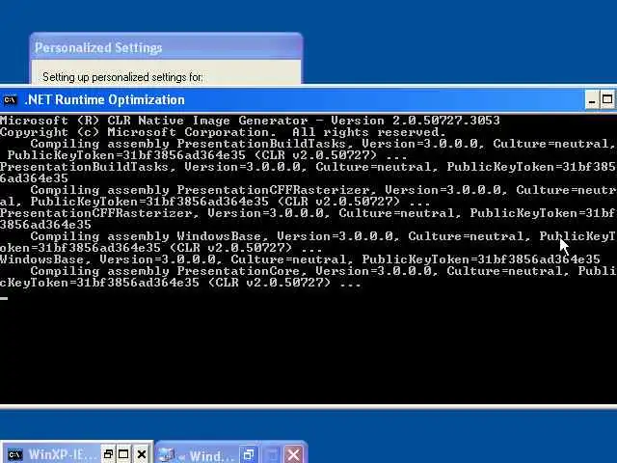The width and height of the screenshot is (617, 463).
Task: Click the 'Microsoft (R) CLR Native Image Generator' line
Action: (x=250, y=120)
